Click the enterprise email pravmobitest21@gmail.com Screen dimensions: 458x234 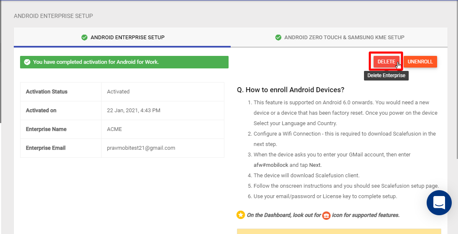pos(141,148)
